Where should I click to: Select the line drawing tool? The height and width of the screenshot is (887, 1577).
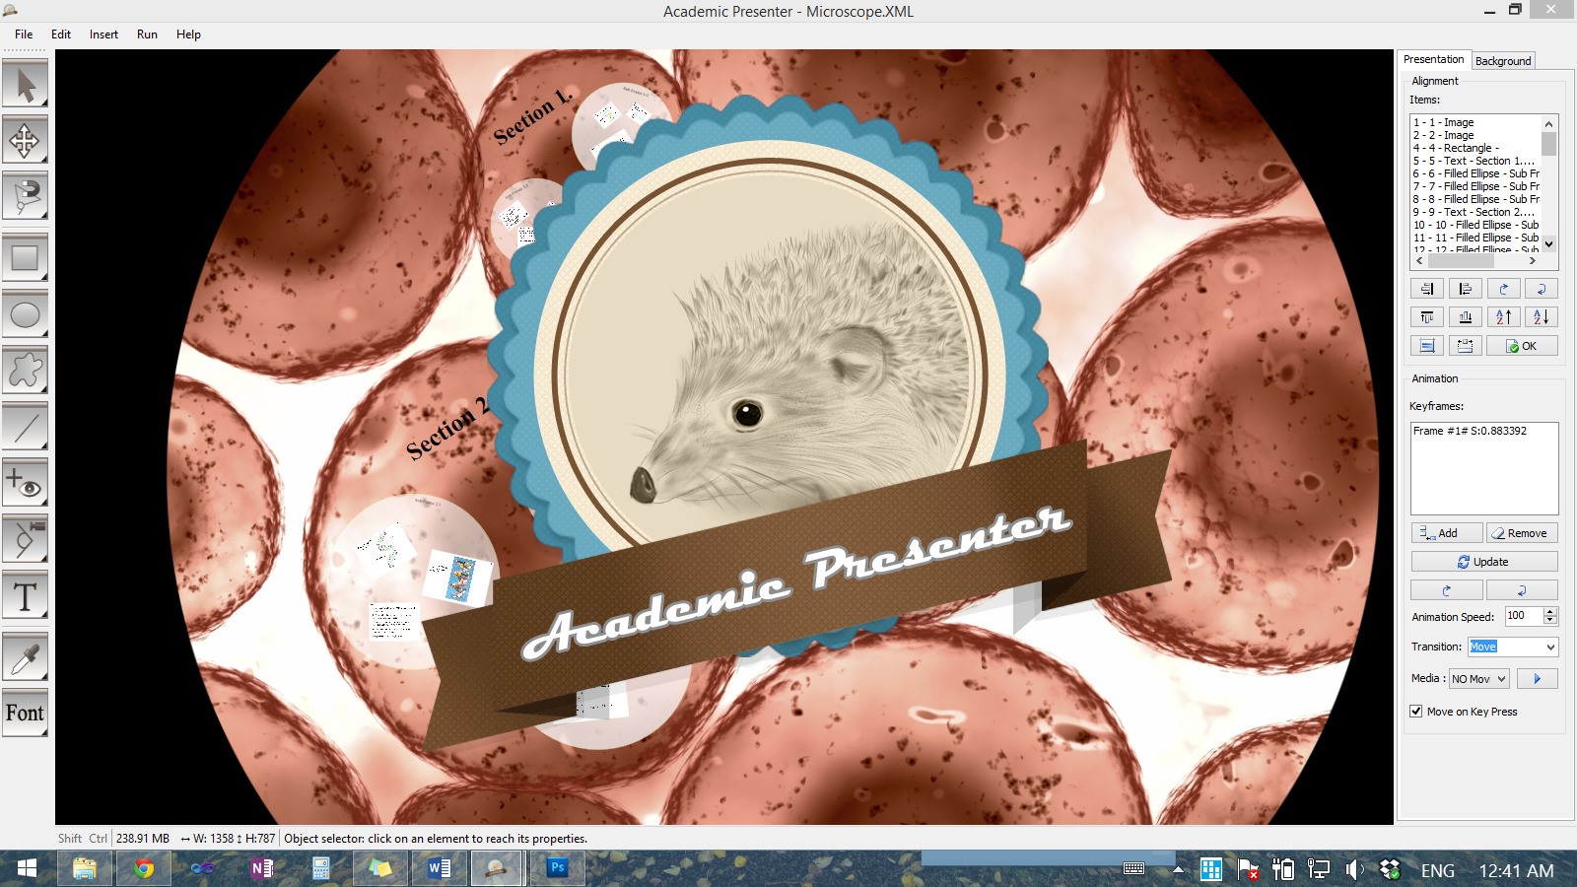coord(26,429)
